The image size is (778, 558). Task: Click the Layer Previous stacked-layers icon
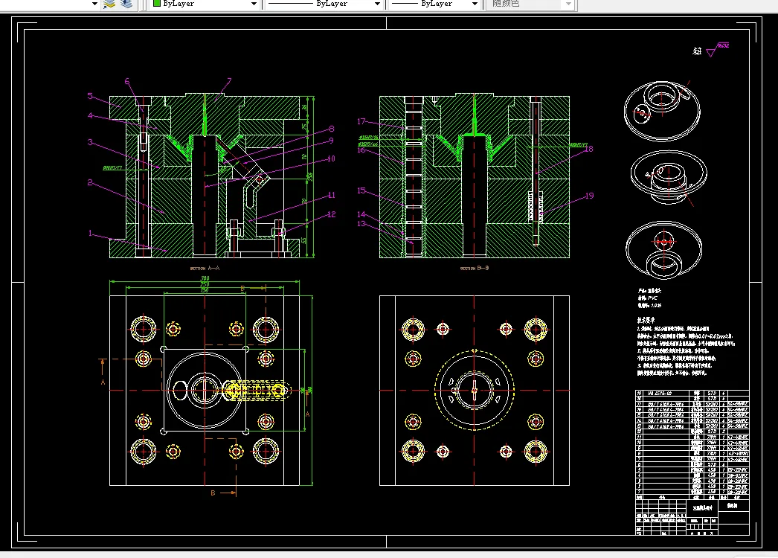tap(126, 4)
